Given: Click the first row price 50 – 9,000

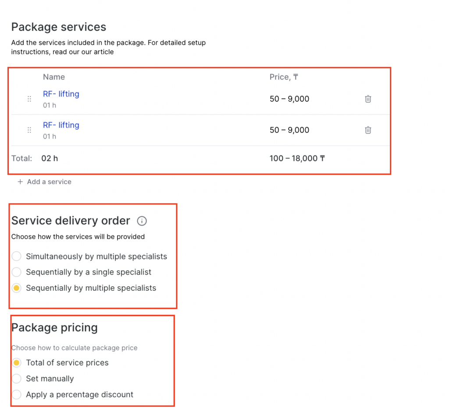Looking at the screenshot, I should 289,99.
